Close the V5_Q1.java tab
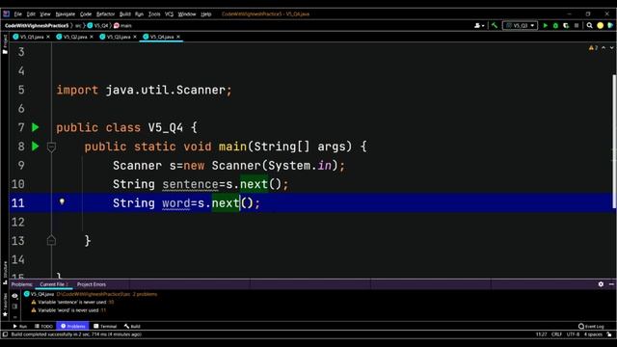This screenshot has width=617, height=347. click(48, 37)
